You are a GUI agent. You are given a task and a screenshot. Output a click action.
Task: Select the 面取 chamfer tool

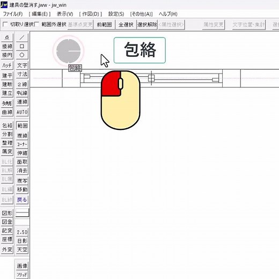tap(22, 162)
